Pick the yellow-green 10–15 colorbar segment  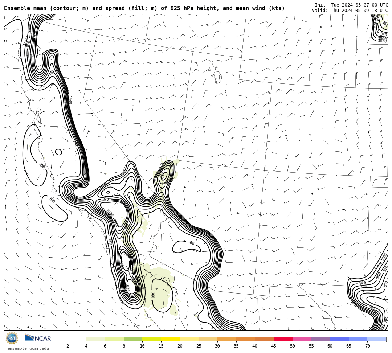[152, 339]
